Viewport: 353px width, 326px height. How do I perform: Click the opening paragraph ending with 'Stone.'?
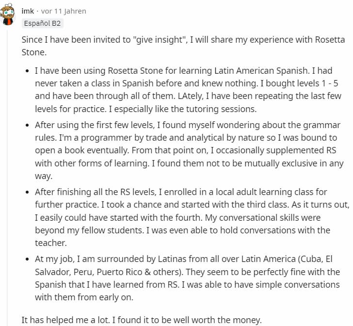(183, 46)
